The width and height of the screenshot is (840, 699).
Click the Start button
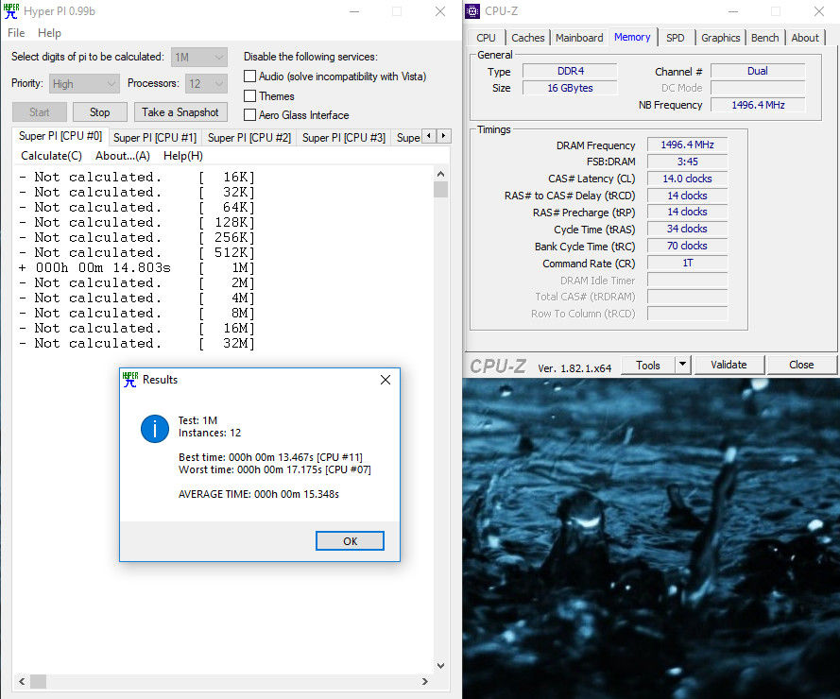click(40, 112)
